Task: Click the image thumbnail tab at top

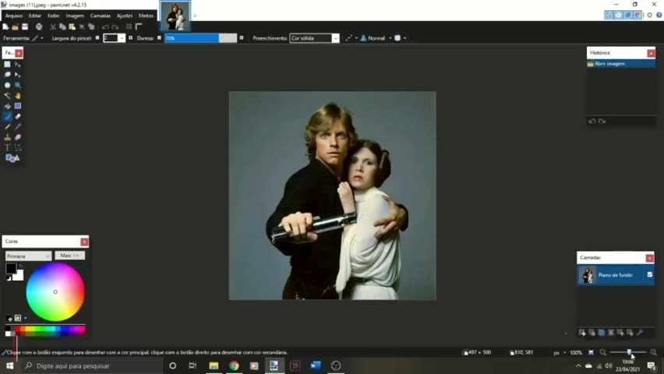Action: click(175, 16)
